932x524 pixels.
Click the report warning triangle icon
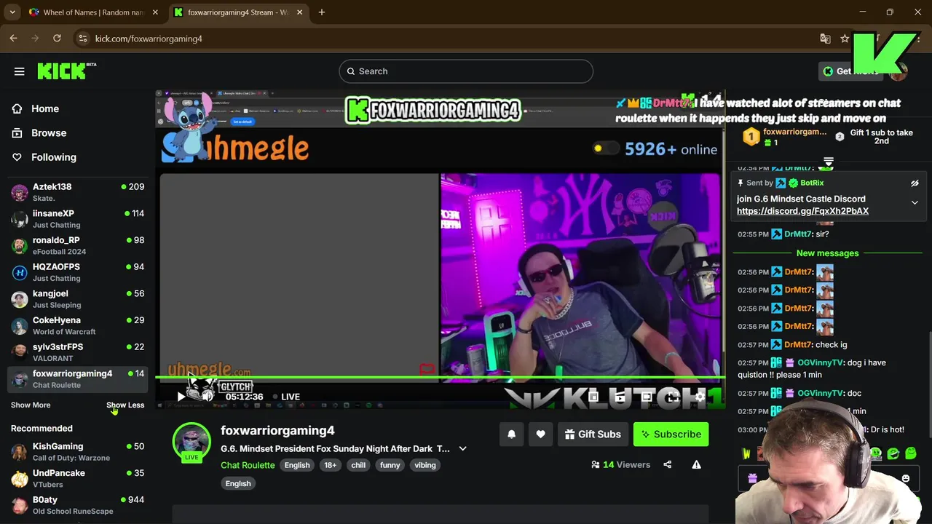(696, 464)
